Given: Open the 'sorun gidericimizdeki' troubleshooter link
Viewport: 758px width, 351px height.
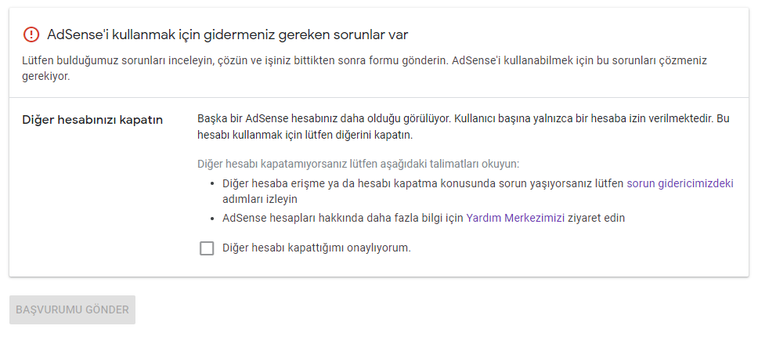Looking at the screenshot, I should point(680,183).
